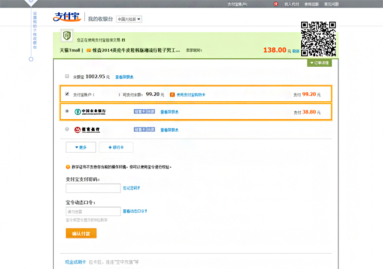Click the 支付 38.80 元 amount
The height and width of the screenshot is (269, 383).
[307, 112]
